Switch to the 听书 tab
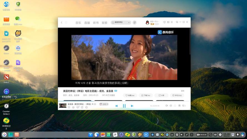The height and width of the screenshot is (139, 247). [96, 23]
